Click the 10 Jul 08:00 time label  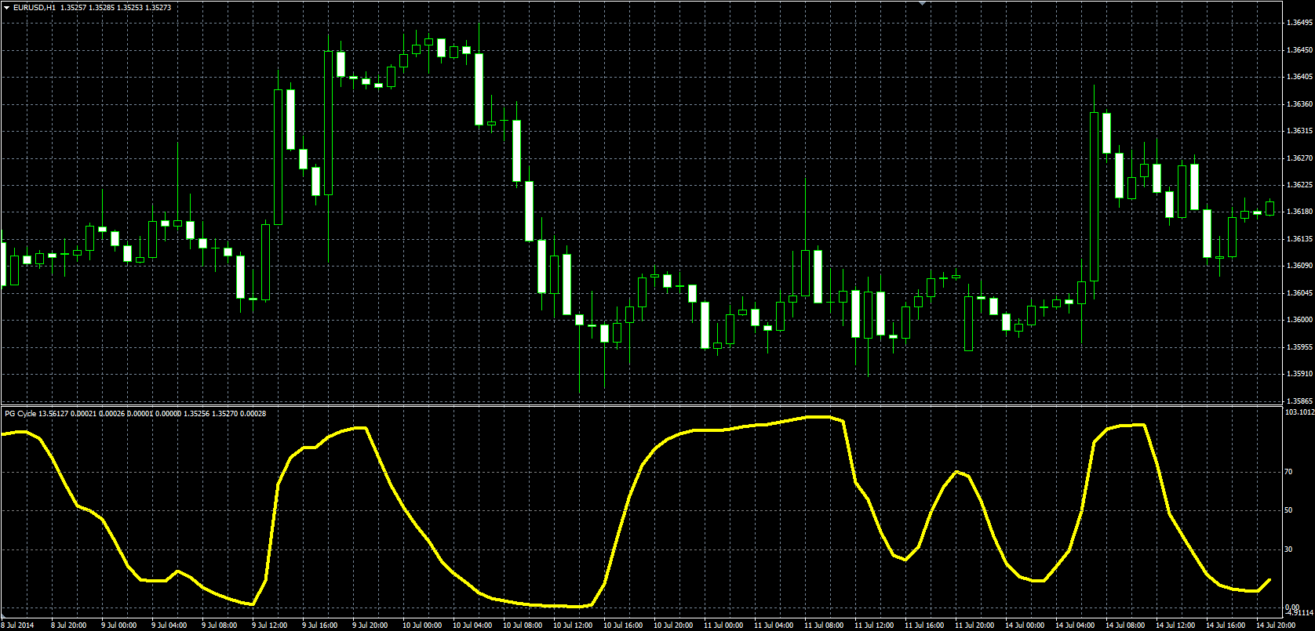pos(523,626)
